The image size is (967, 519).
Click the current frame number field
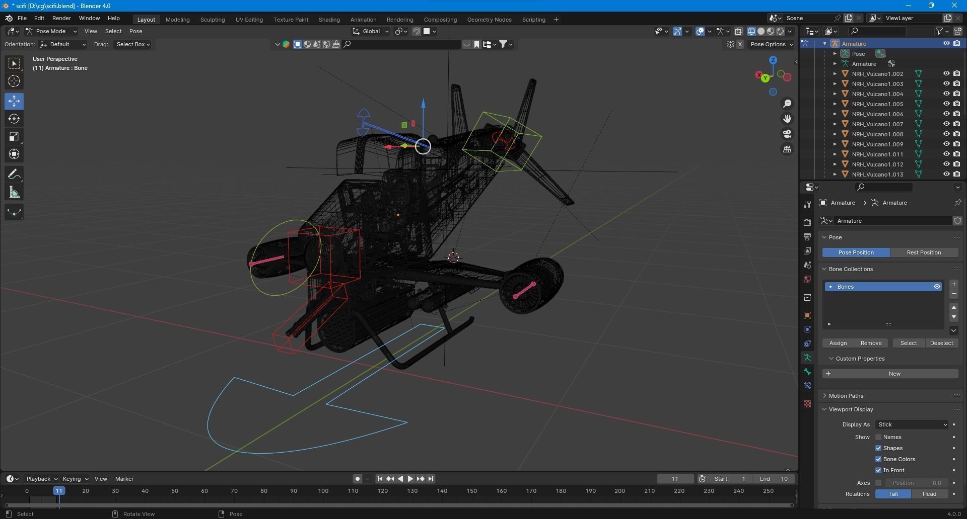[675, 479]
